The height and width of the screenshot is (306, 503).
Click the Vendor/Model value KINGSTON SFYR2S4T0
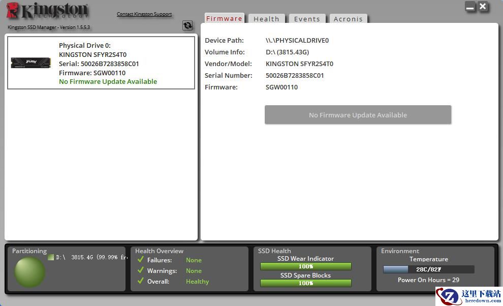[299, 64]
